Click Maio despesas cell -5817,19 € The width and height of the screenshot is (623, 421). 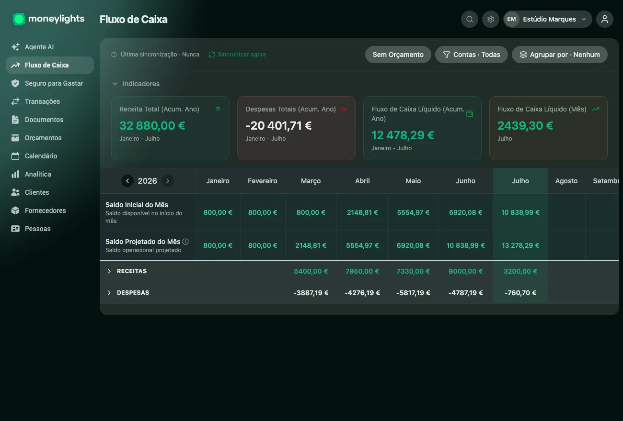coord(413,293)
